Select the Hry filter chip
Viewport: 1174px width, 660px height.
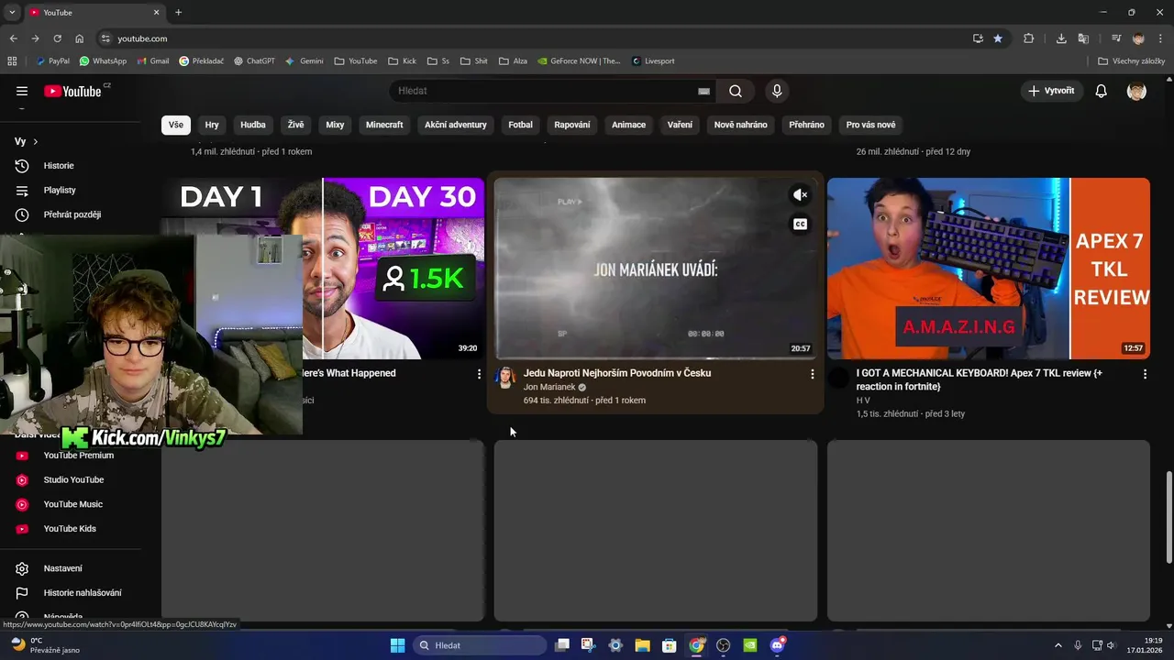coord(212,125)
